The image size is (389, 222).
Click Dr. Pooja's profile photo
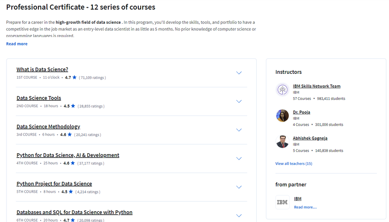282,116
